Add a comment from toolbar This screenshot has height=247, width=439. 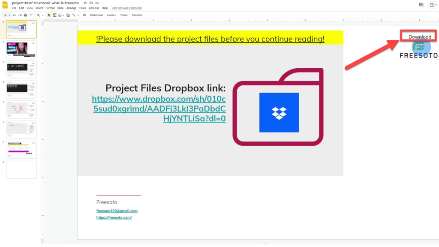point(84,15)
